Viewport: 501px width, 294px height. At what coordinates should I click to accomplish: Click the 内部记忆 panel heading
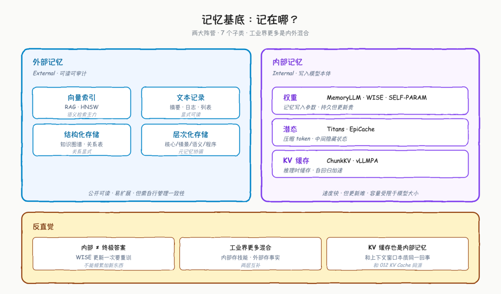[287, 62]
